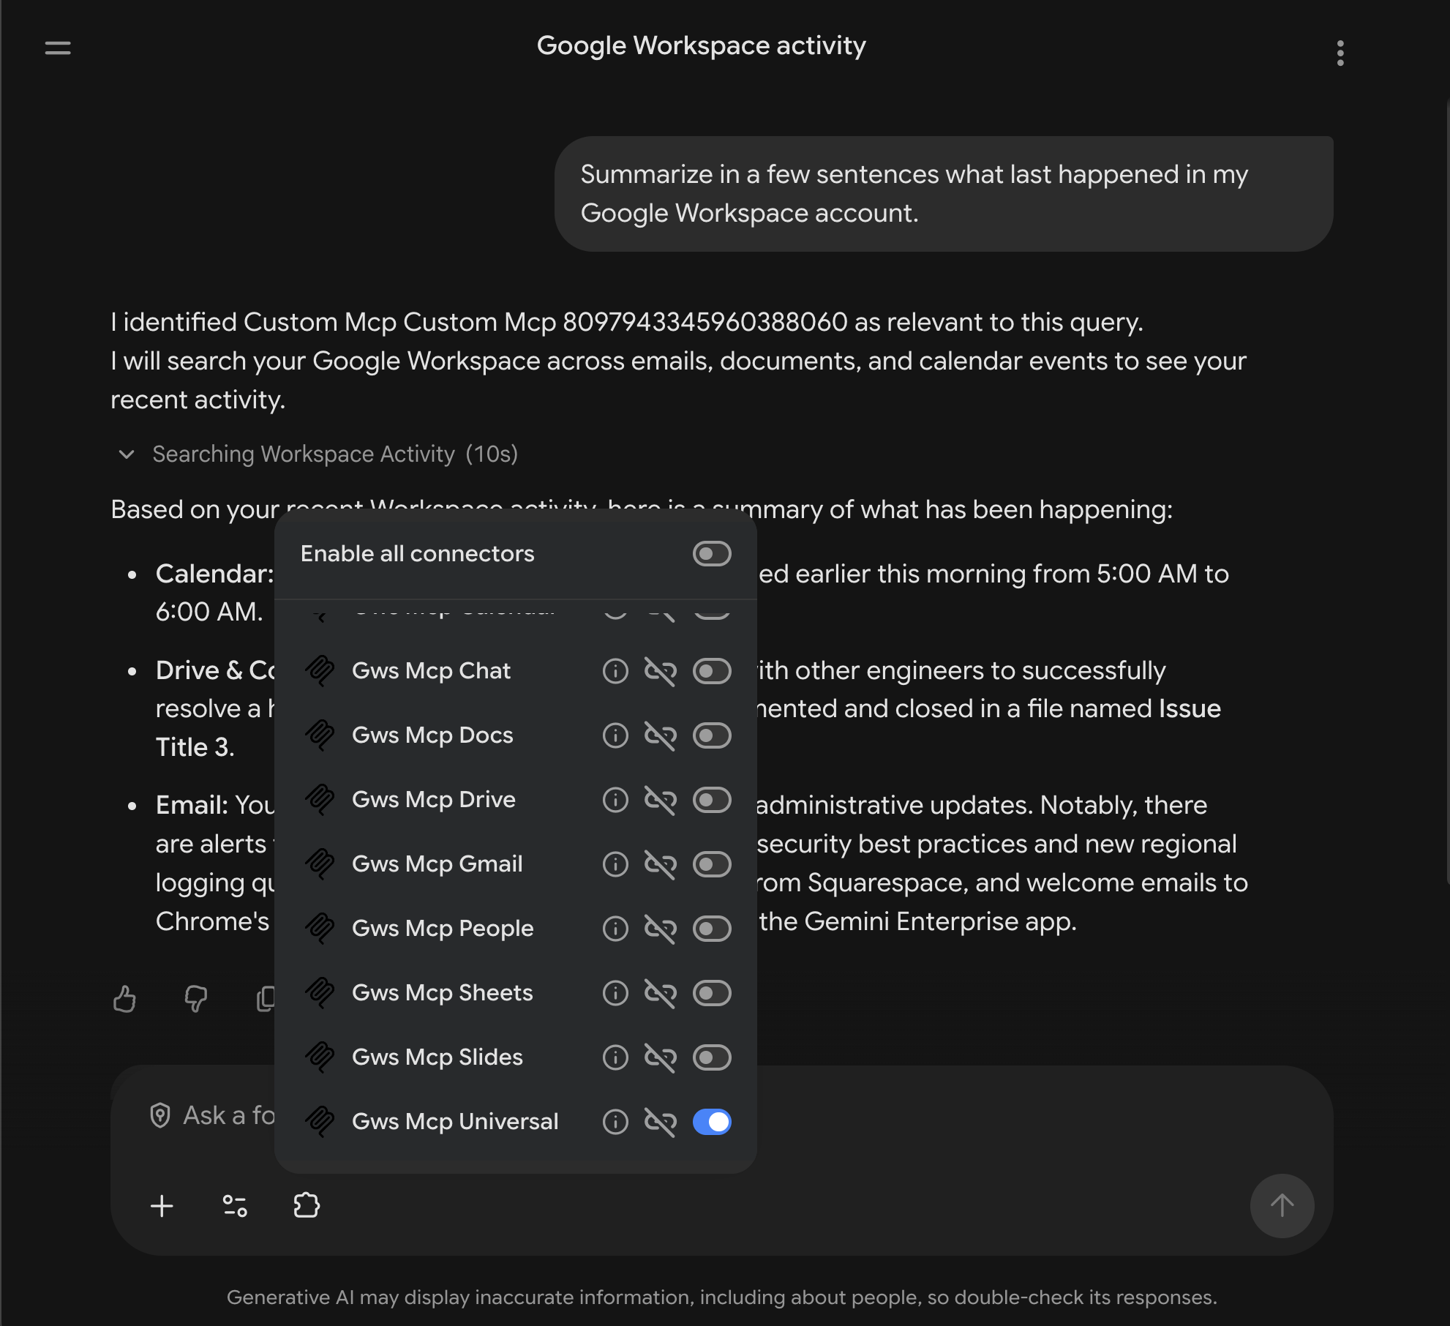
Task: Enable the Gws Mcp Docs connector toggle
Action: pyautogui.click(x=712, y=735)
